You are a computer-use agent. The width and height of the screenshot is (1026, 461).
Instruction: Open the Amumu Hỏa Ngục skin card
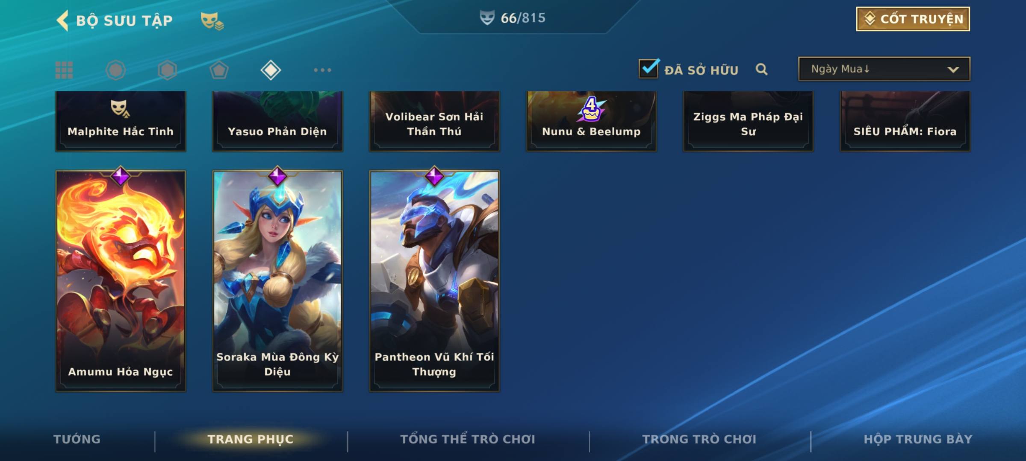tap(121, 281)
